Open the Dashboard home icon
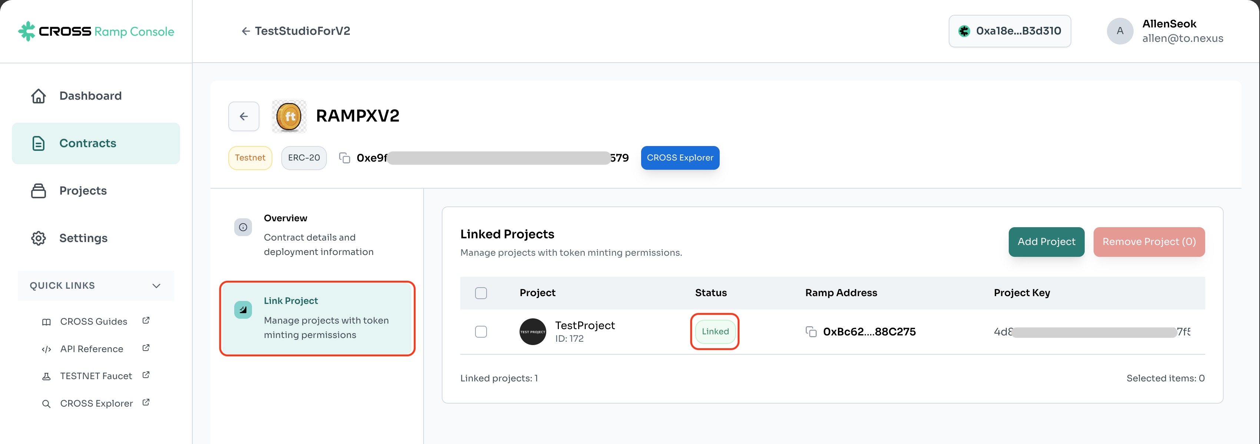1260x444 pixels. [39, 96]
